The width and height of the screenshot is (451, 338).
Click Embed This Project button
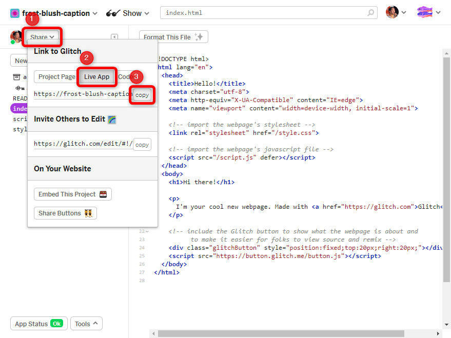pyautogui.click(x=73, y=194)
